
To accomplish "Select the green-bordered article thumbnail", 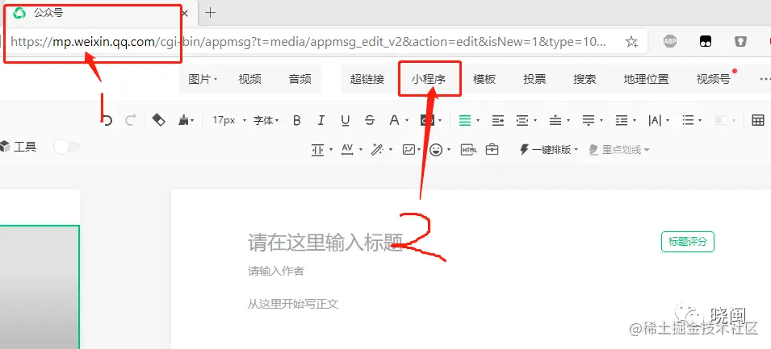I will (x=40, y=287).
